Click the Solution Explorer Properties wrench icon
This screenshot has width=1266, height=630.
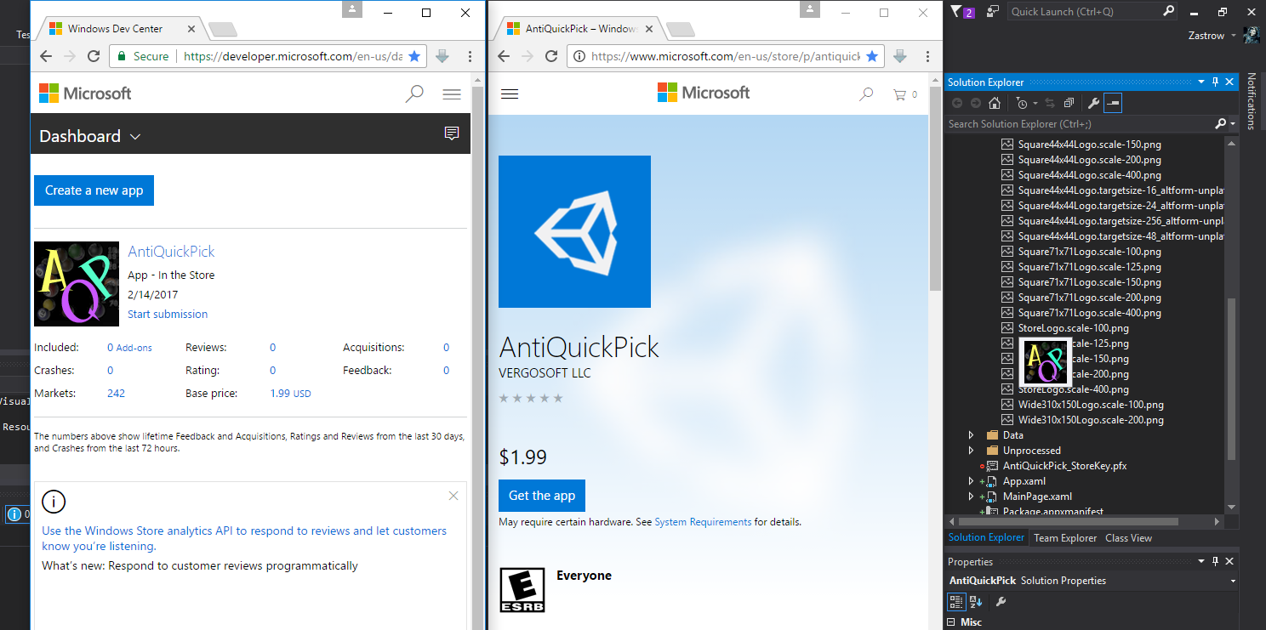point(1094,103)
